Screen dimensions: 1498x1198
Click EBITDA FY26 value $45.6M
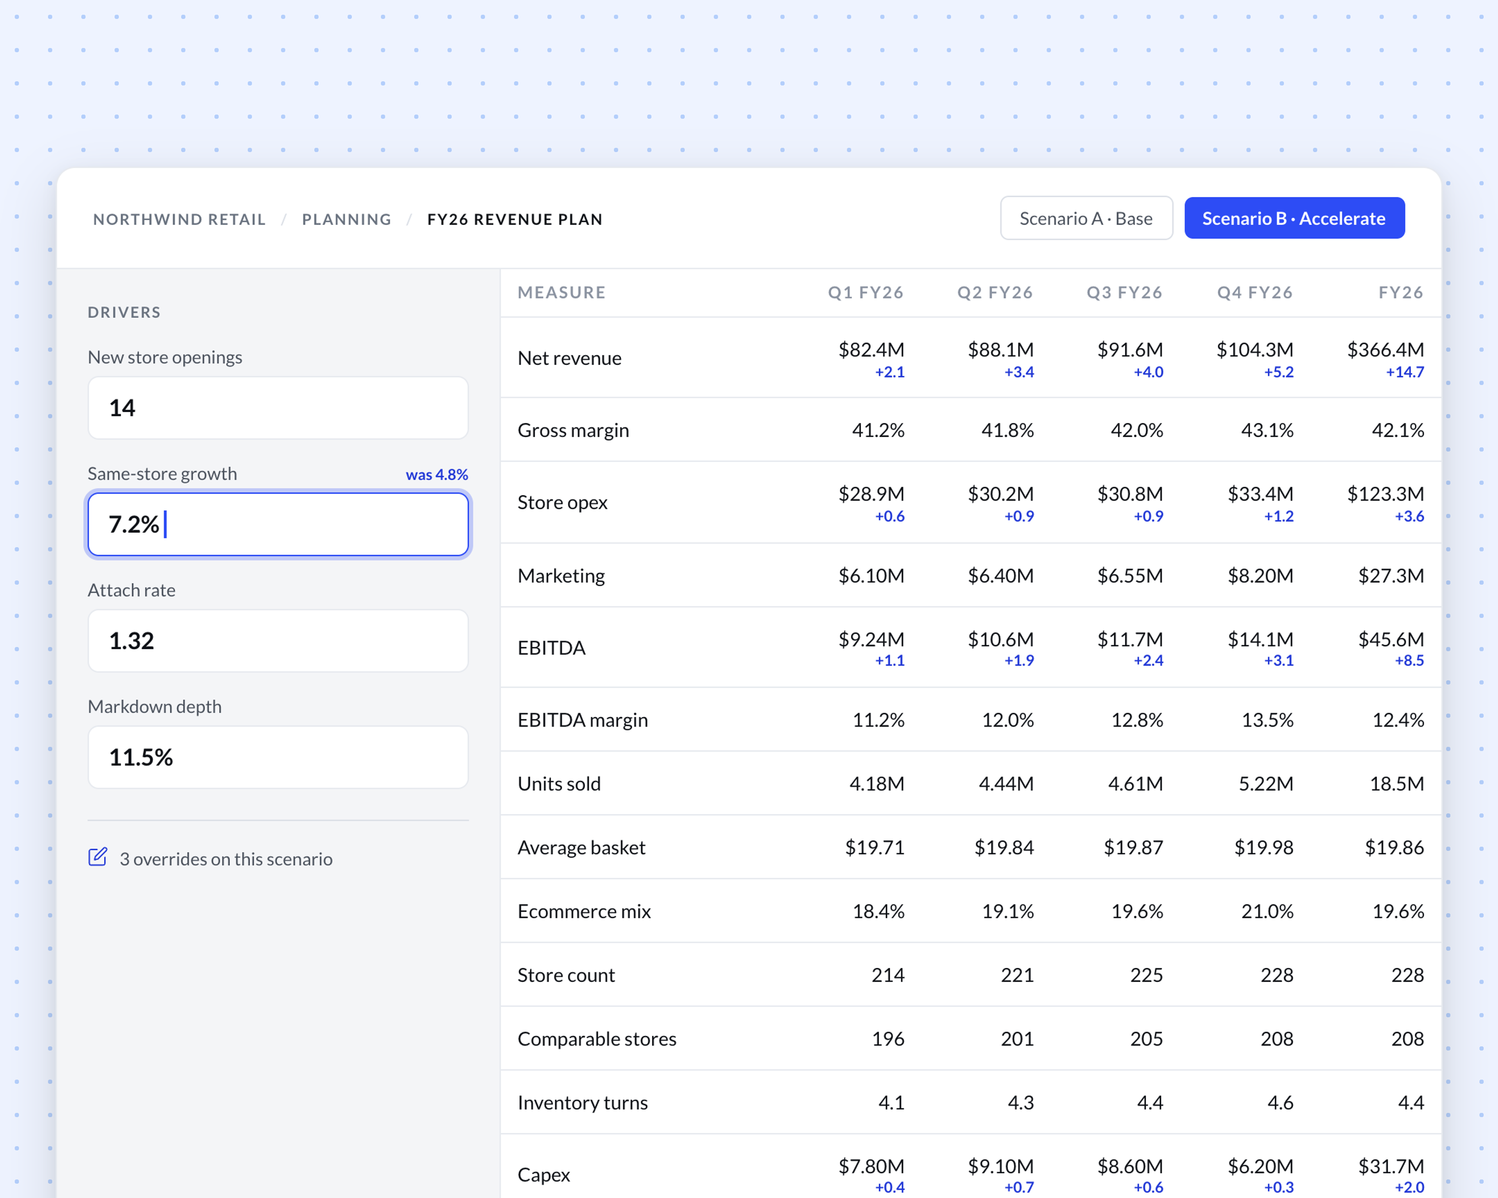[x=1391, y=640]
